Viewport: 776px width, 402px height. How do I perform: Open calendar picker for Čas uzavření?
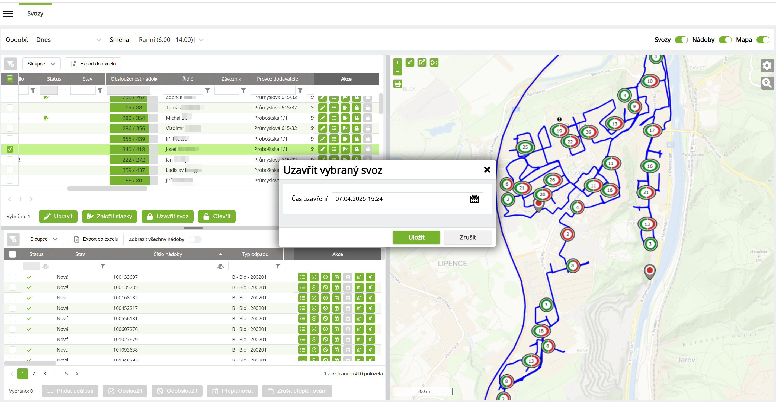coord(474,199)
